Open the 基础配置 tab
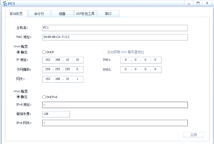This screenshot has height=144, width=214. [16, 14]
